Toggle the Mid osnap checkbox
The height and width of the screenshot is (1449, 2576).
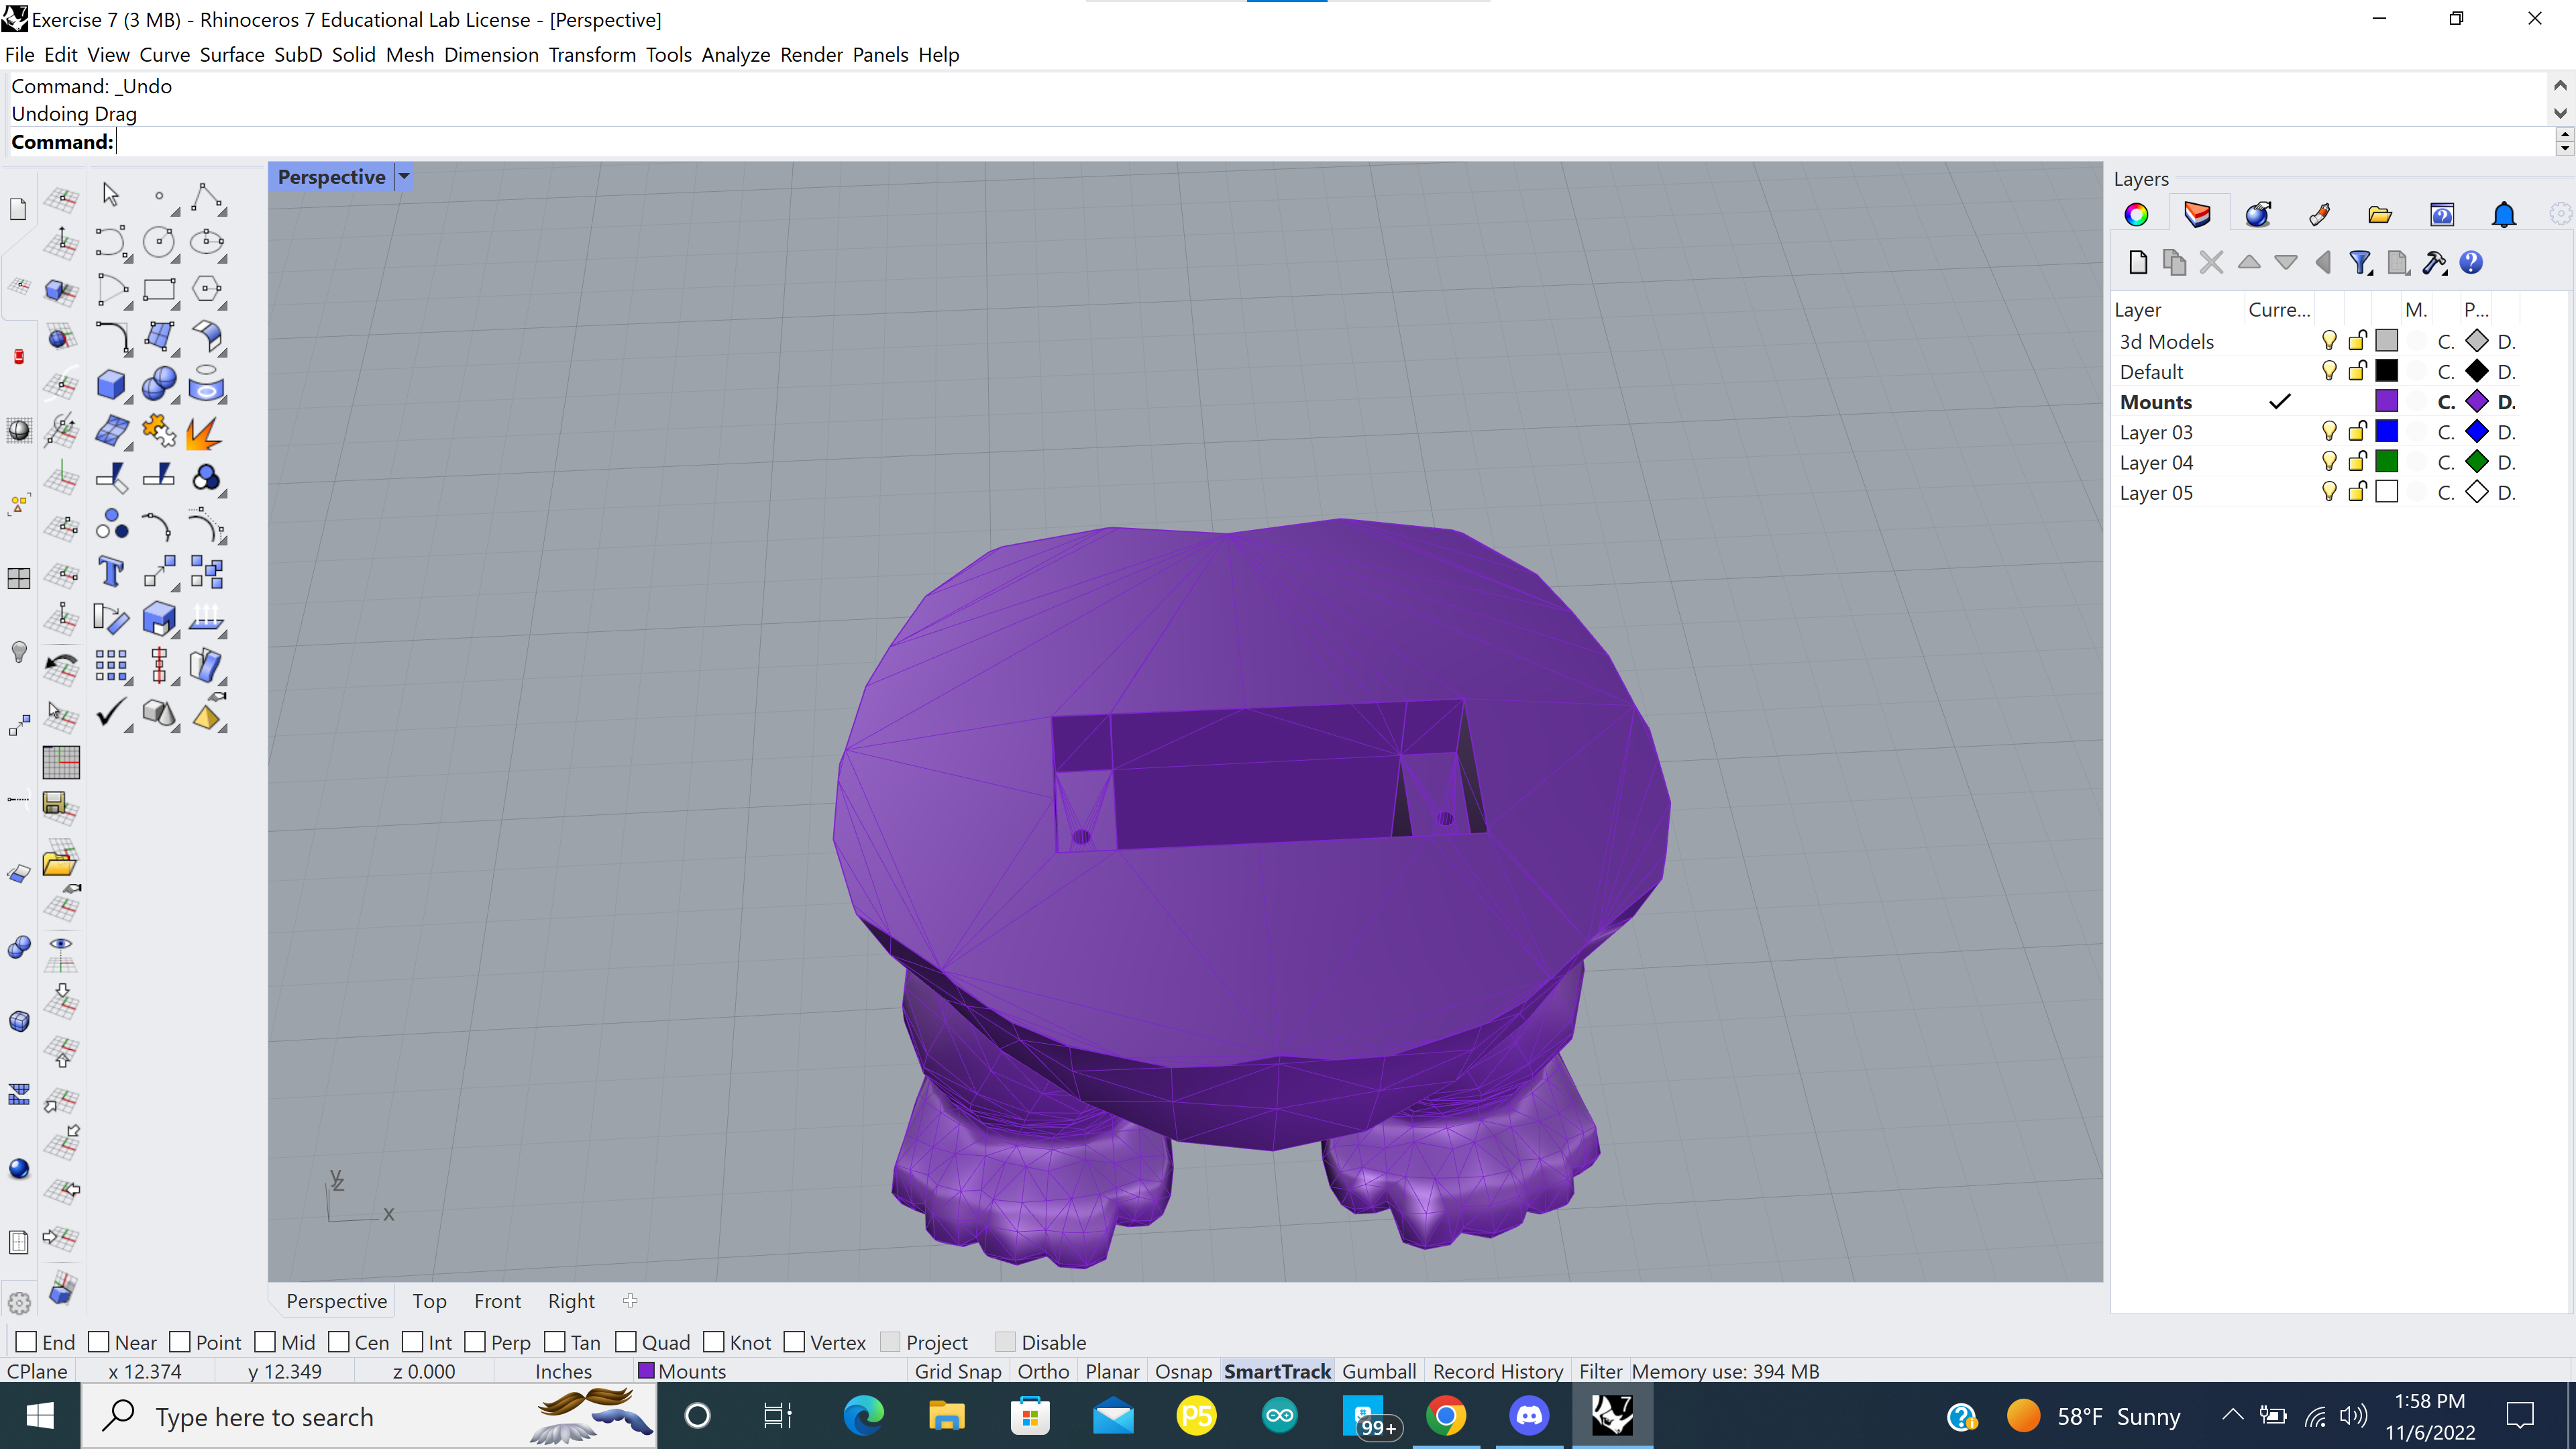265,1342
